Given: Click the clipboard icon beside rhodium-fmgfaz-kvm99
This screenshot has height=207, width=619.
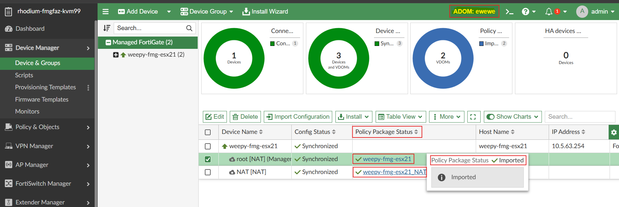Looking at the screenshot, I should (9, 12).
